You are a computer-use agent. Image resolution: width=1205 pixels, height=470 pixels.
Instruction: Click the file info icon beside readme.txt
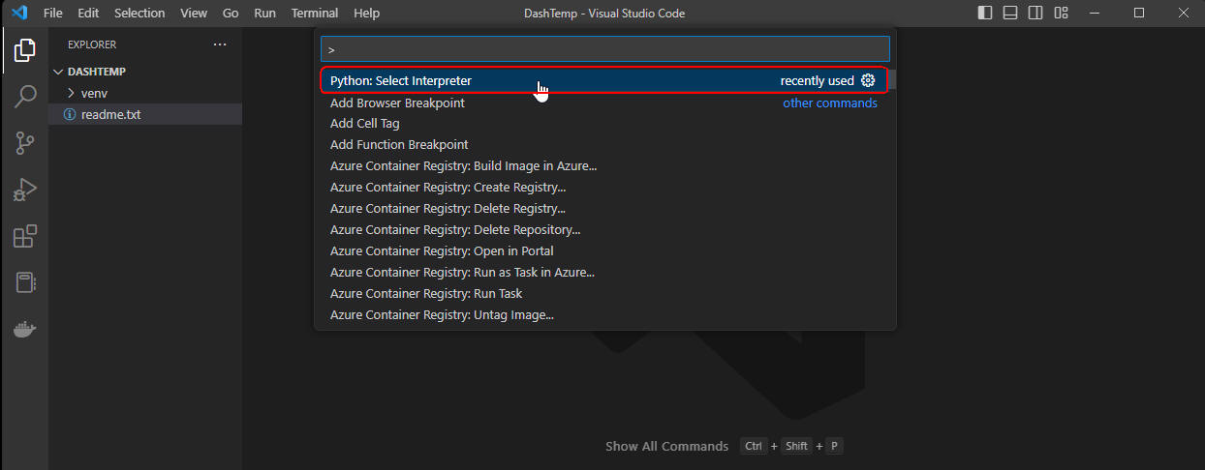click(69, 114)
